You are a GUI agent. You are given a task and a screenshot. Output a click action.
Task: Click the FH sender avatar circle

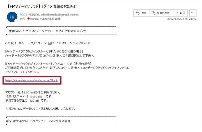click(x=12, y=16)
